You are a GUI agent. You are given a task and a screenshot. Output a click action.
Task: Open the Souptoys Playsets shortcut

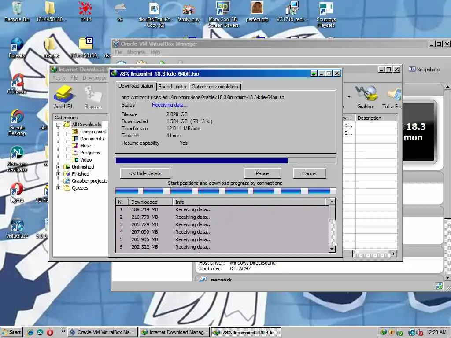pos(326,15)
